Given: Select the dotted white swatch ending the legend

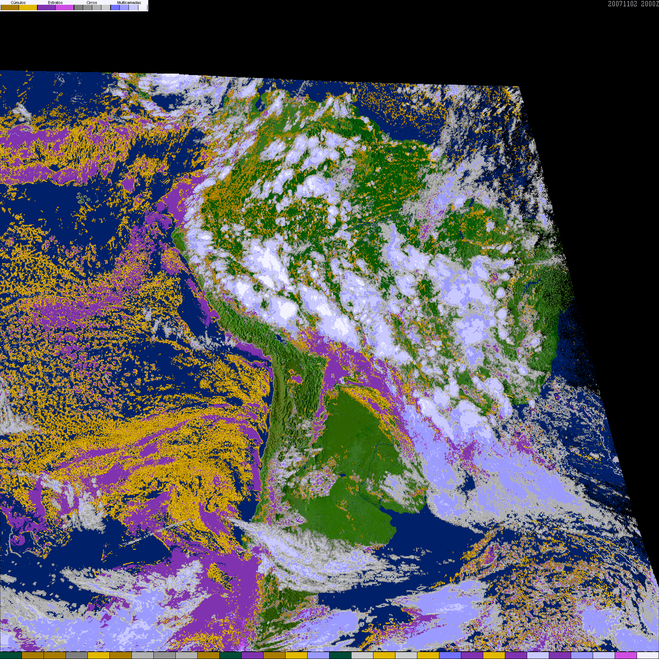Looking at the screenshot, I should pos(143,7).
